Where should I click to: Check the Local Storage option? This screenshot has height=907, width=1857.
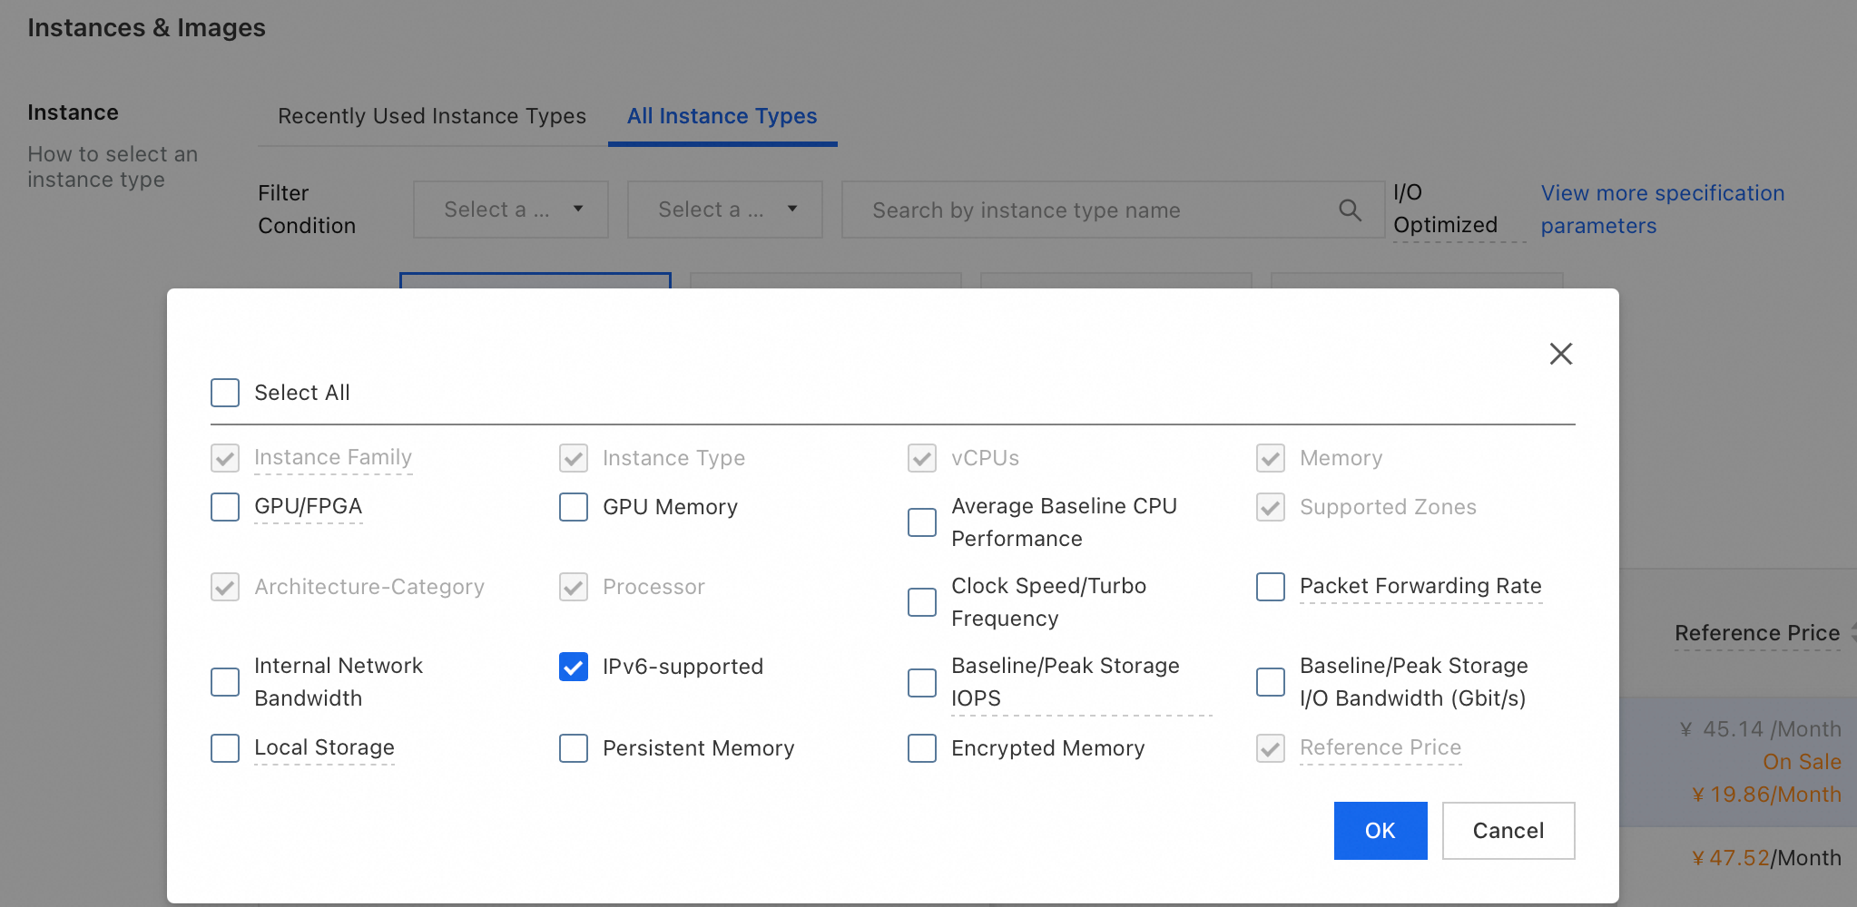click(225, 748)
